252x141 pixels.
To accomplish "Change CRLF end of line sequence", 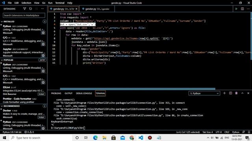I will click(x=227, y=132).
